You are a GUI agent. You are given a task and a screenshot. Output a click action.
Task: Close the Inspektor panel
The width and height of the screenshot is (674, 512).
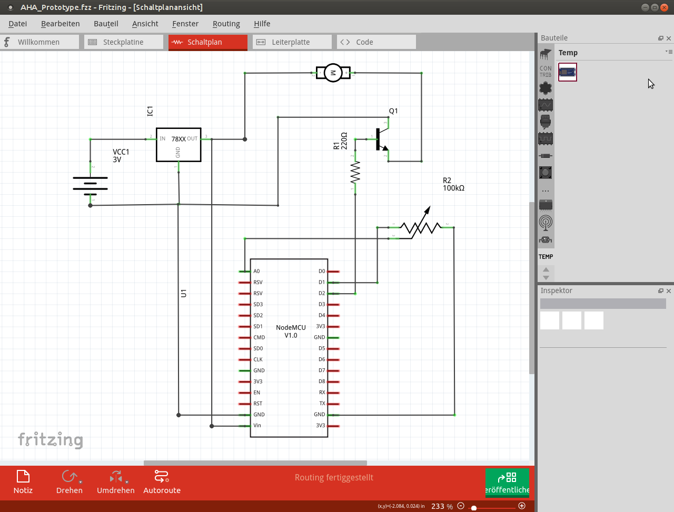pyautogui.click(x=669, y=291)
